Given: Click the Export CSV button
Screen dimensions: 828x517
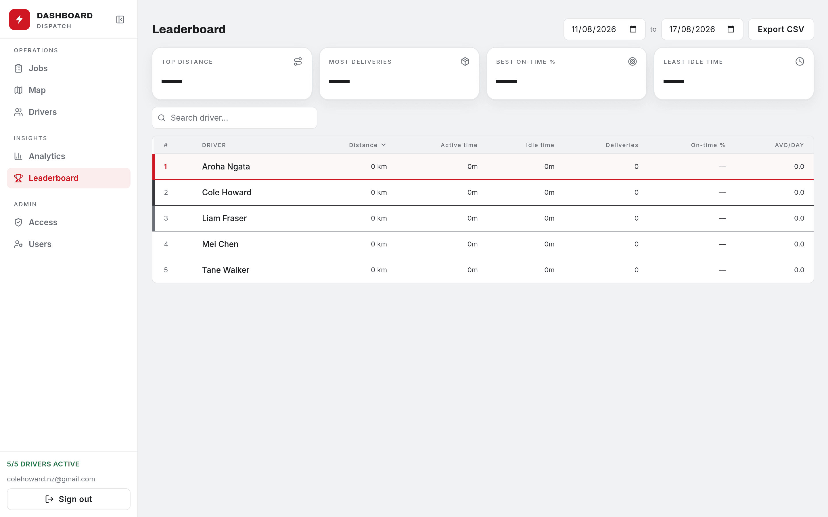Looking at the screenshot, I should click(781, 29).
